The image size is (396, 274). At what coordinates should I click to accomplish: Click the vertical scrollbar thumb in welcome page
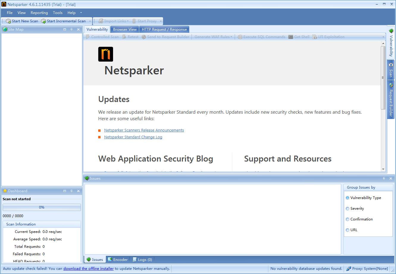pyautogui.click(x=383, y=78)
